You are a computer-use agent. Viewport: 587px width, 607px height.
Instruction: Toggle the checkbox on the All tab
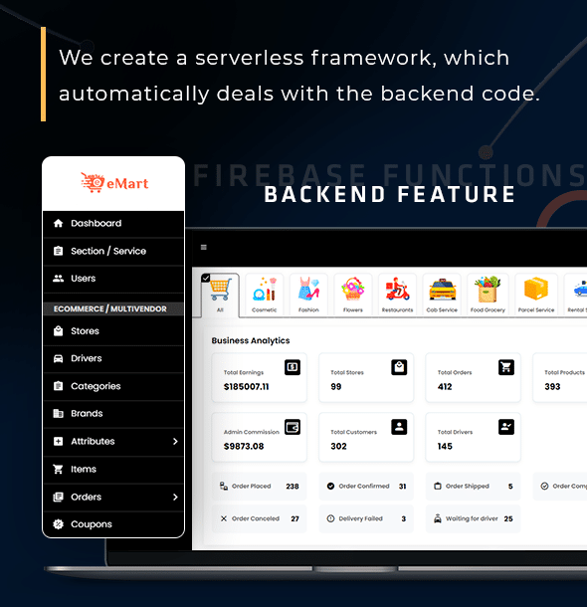tap(206, 278)
